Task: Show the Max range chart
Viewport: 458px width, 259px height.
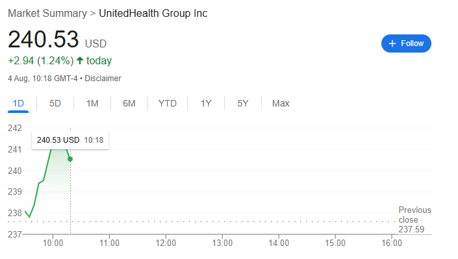Action: 281,103
